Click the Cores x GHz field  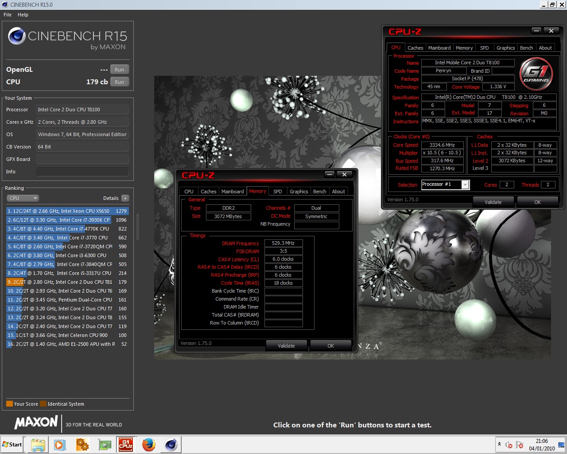82,122
